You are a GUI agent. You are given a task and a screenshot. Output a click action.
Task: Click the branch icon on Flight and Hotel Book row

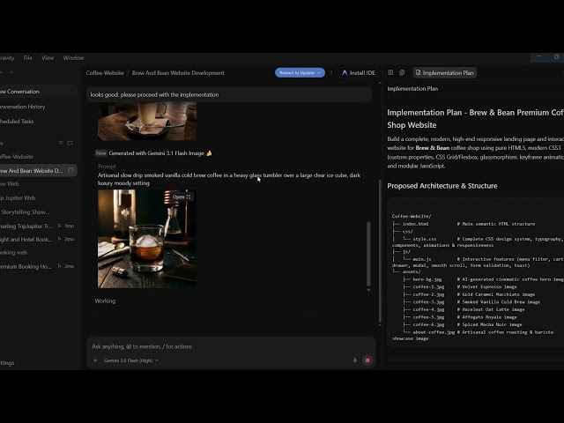(x=59, y=239)
